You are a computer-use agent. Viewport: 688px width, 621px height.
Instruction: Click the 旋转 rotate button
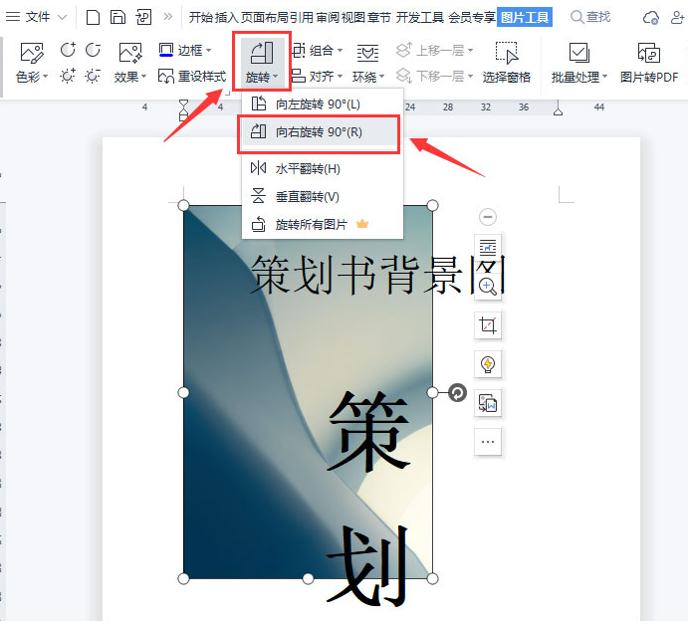pos(262,62)
